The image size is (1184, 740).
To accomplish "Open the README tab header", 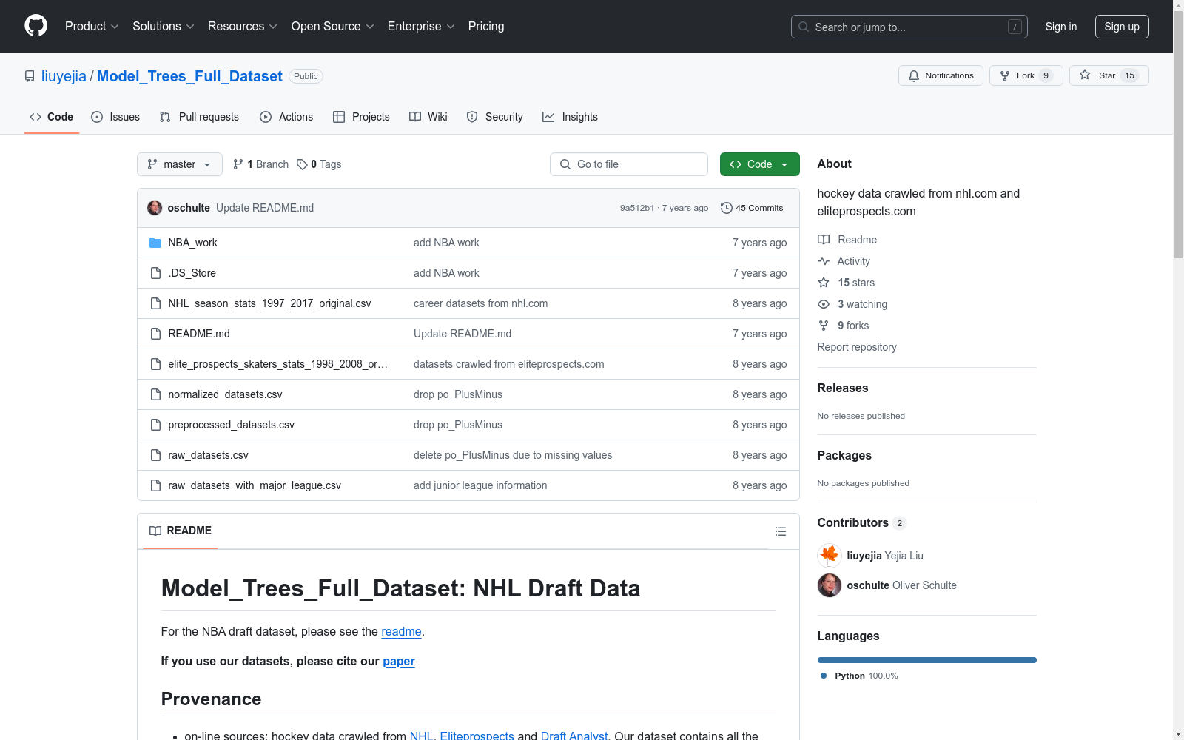I will point(181,531).
